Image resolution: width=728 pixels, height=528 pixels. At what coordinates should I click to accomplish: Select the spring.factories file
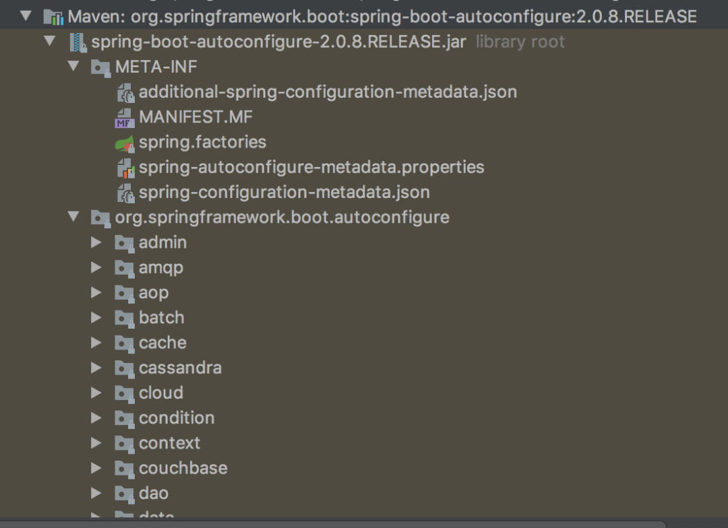click(202, 143)
